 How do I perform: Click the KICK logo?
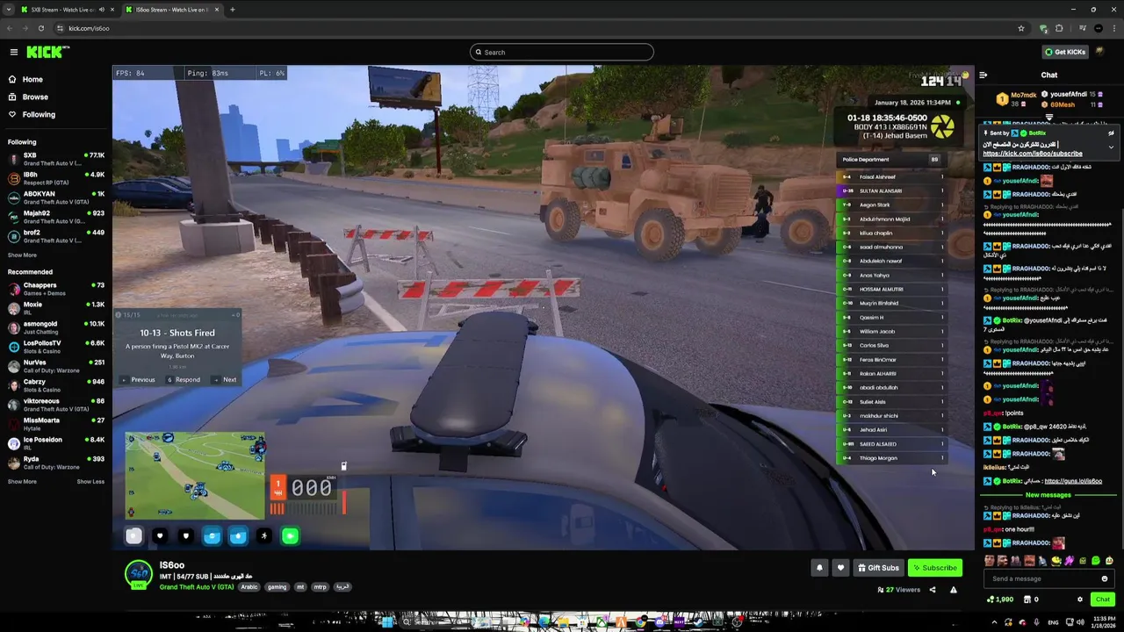click(46, 52)
